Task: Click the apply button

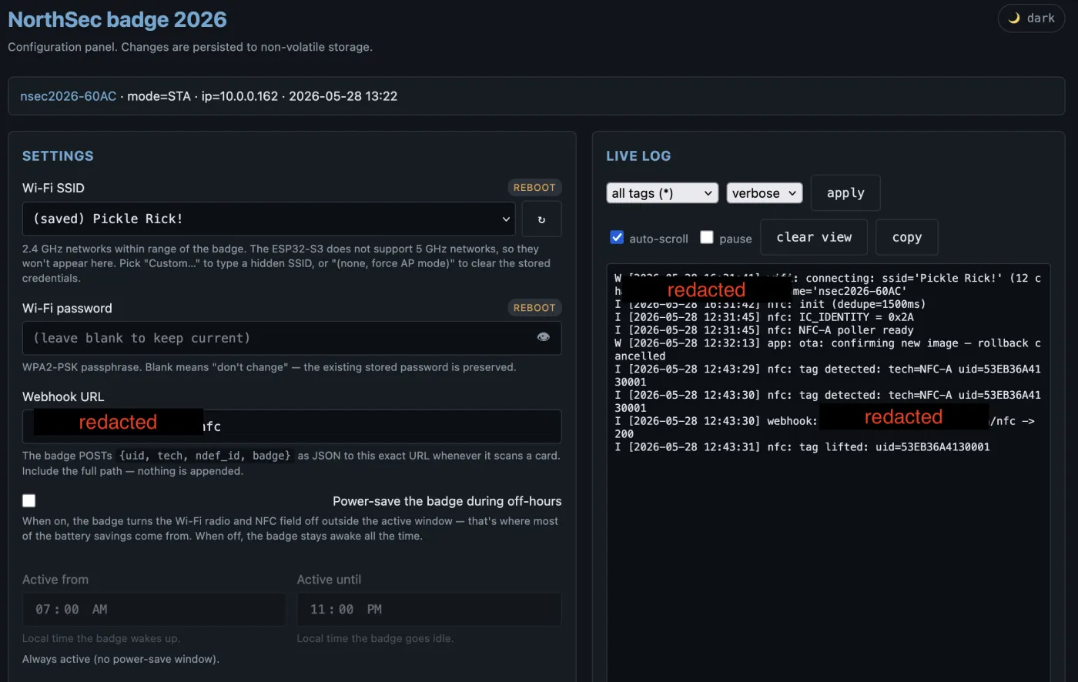Action: tap(845, 193)
